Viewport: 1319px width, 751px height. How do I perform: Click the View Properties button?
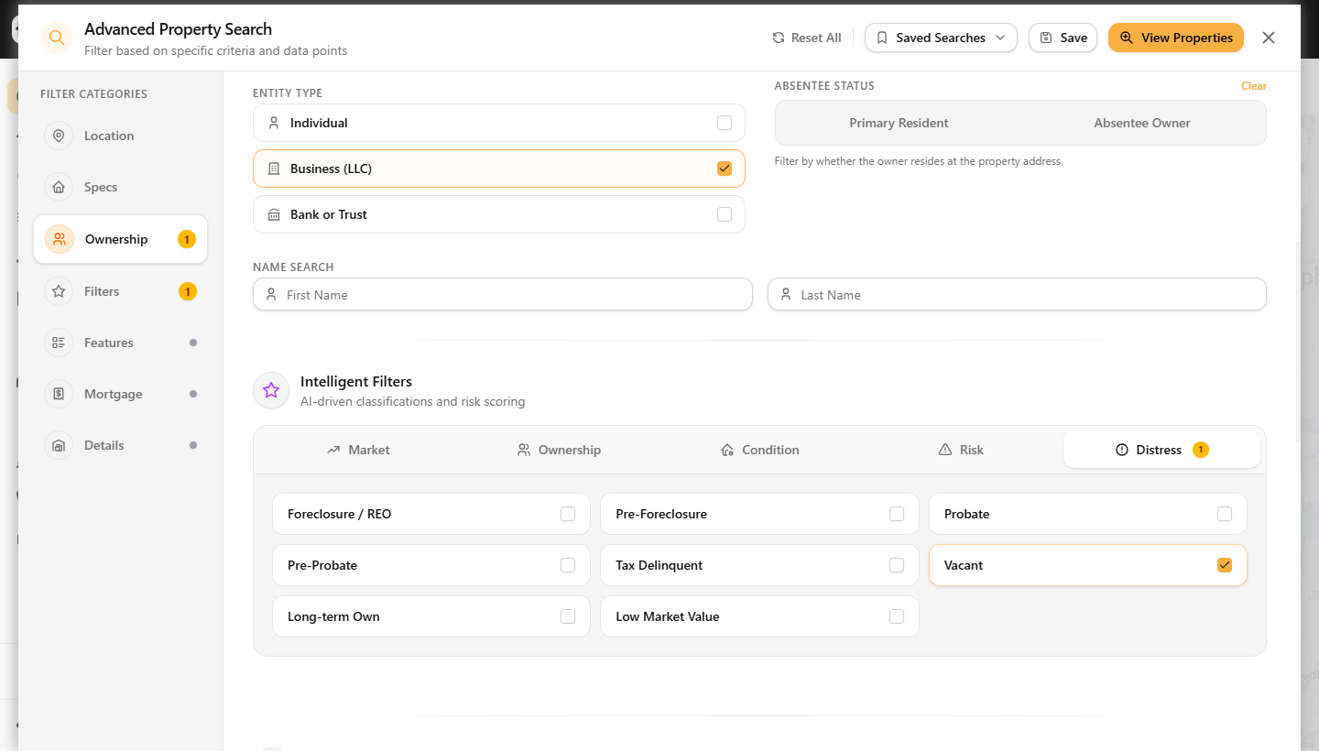(x=1176, y=38)
